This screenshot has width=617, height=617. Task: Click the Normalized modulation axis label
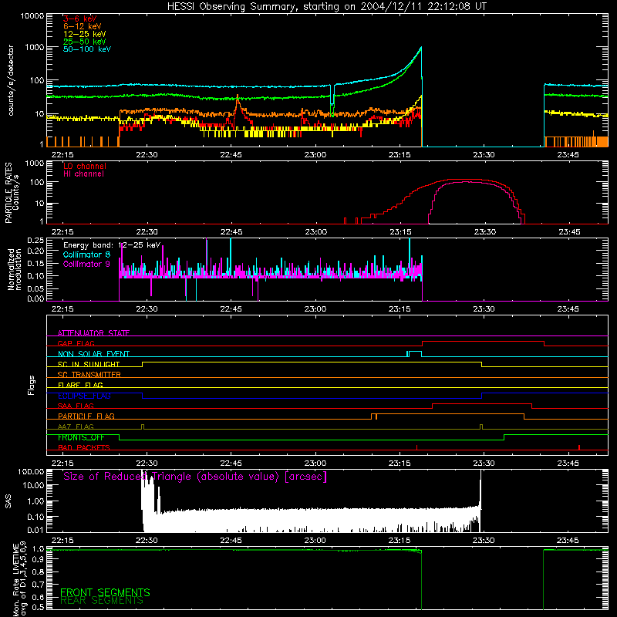15,269
